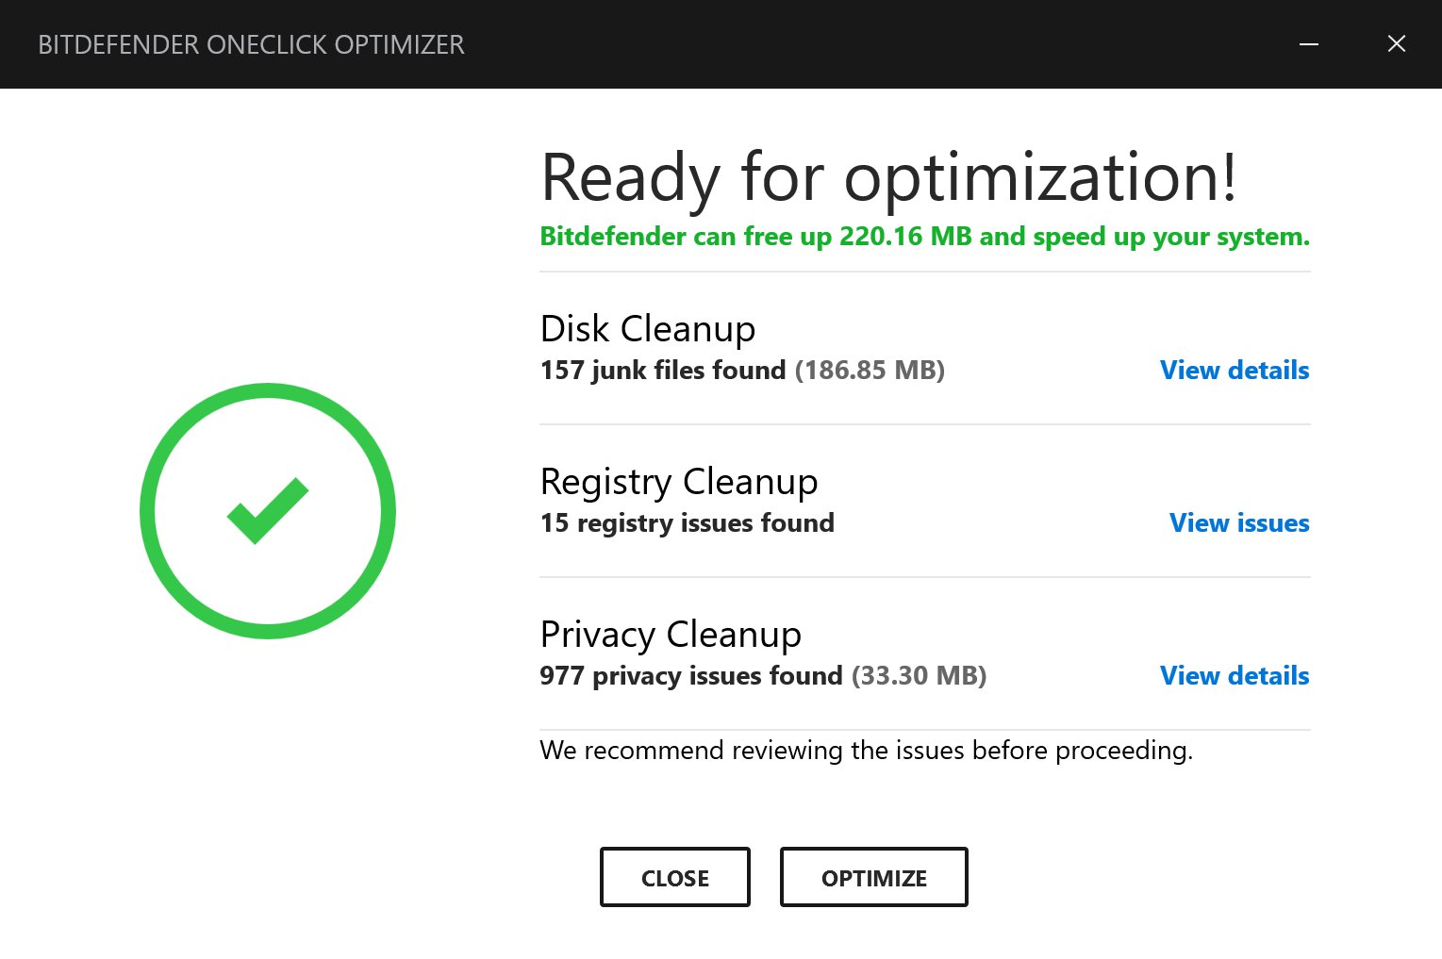Viewport: 1442px width, 959px height.
Task: Click the 'Ready for optimization!' headline
Action: click(x=888, y=177)
